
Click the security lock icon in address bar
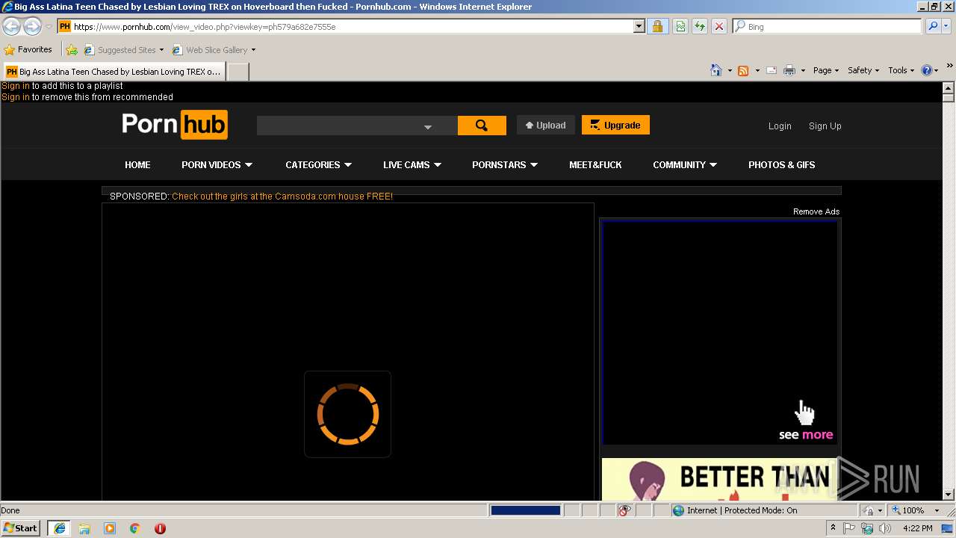[x=657, y=26]
